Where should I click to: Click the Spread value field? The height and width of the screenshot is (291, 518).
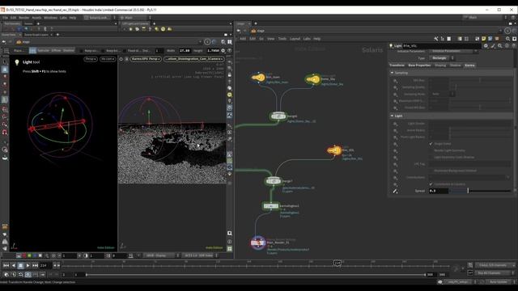tap(439, 191)
